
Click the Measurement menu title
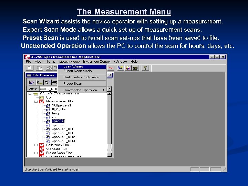coord(70,62)
